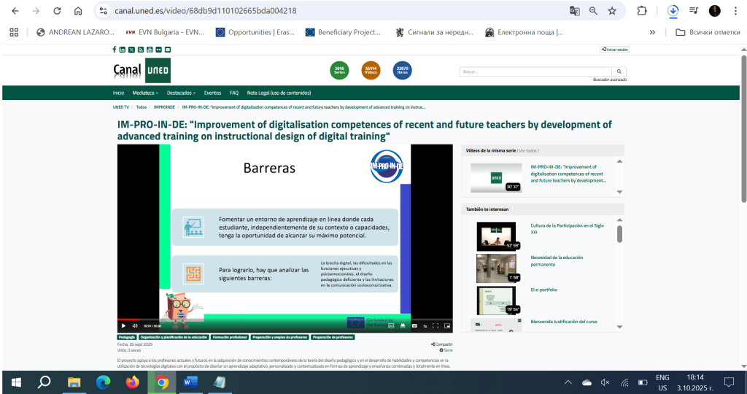Open the Eventos menu item
The image size is (747, 394).
(x=212, y=93)
